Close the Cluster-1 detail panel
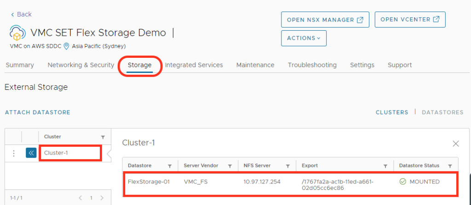The width and height of the screenshot is (471, 205). point(456,144)
